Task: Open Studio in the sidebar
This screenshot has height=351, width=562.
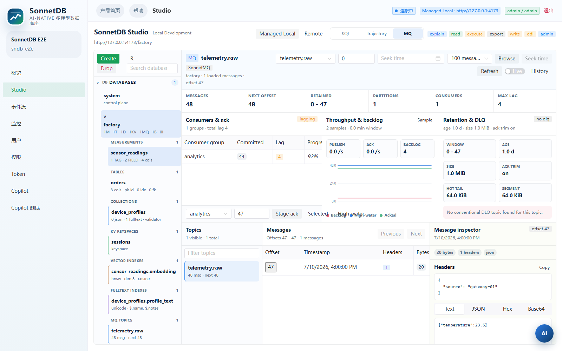Action: coord(44,90)
